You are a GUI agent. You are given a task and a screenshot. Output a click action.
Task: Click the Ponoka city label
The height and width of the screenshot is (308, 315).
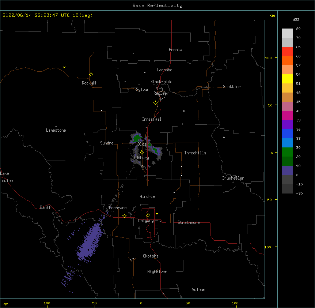point(175,50)
